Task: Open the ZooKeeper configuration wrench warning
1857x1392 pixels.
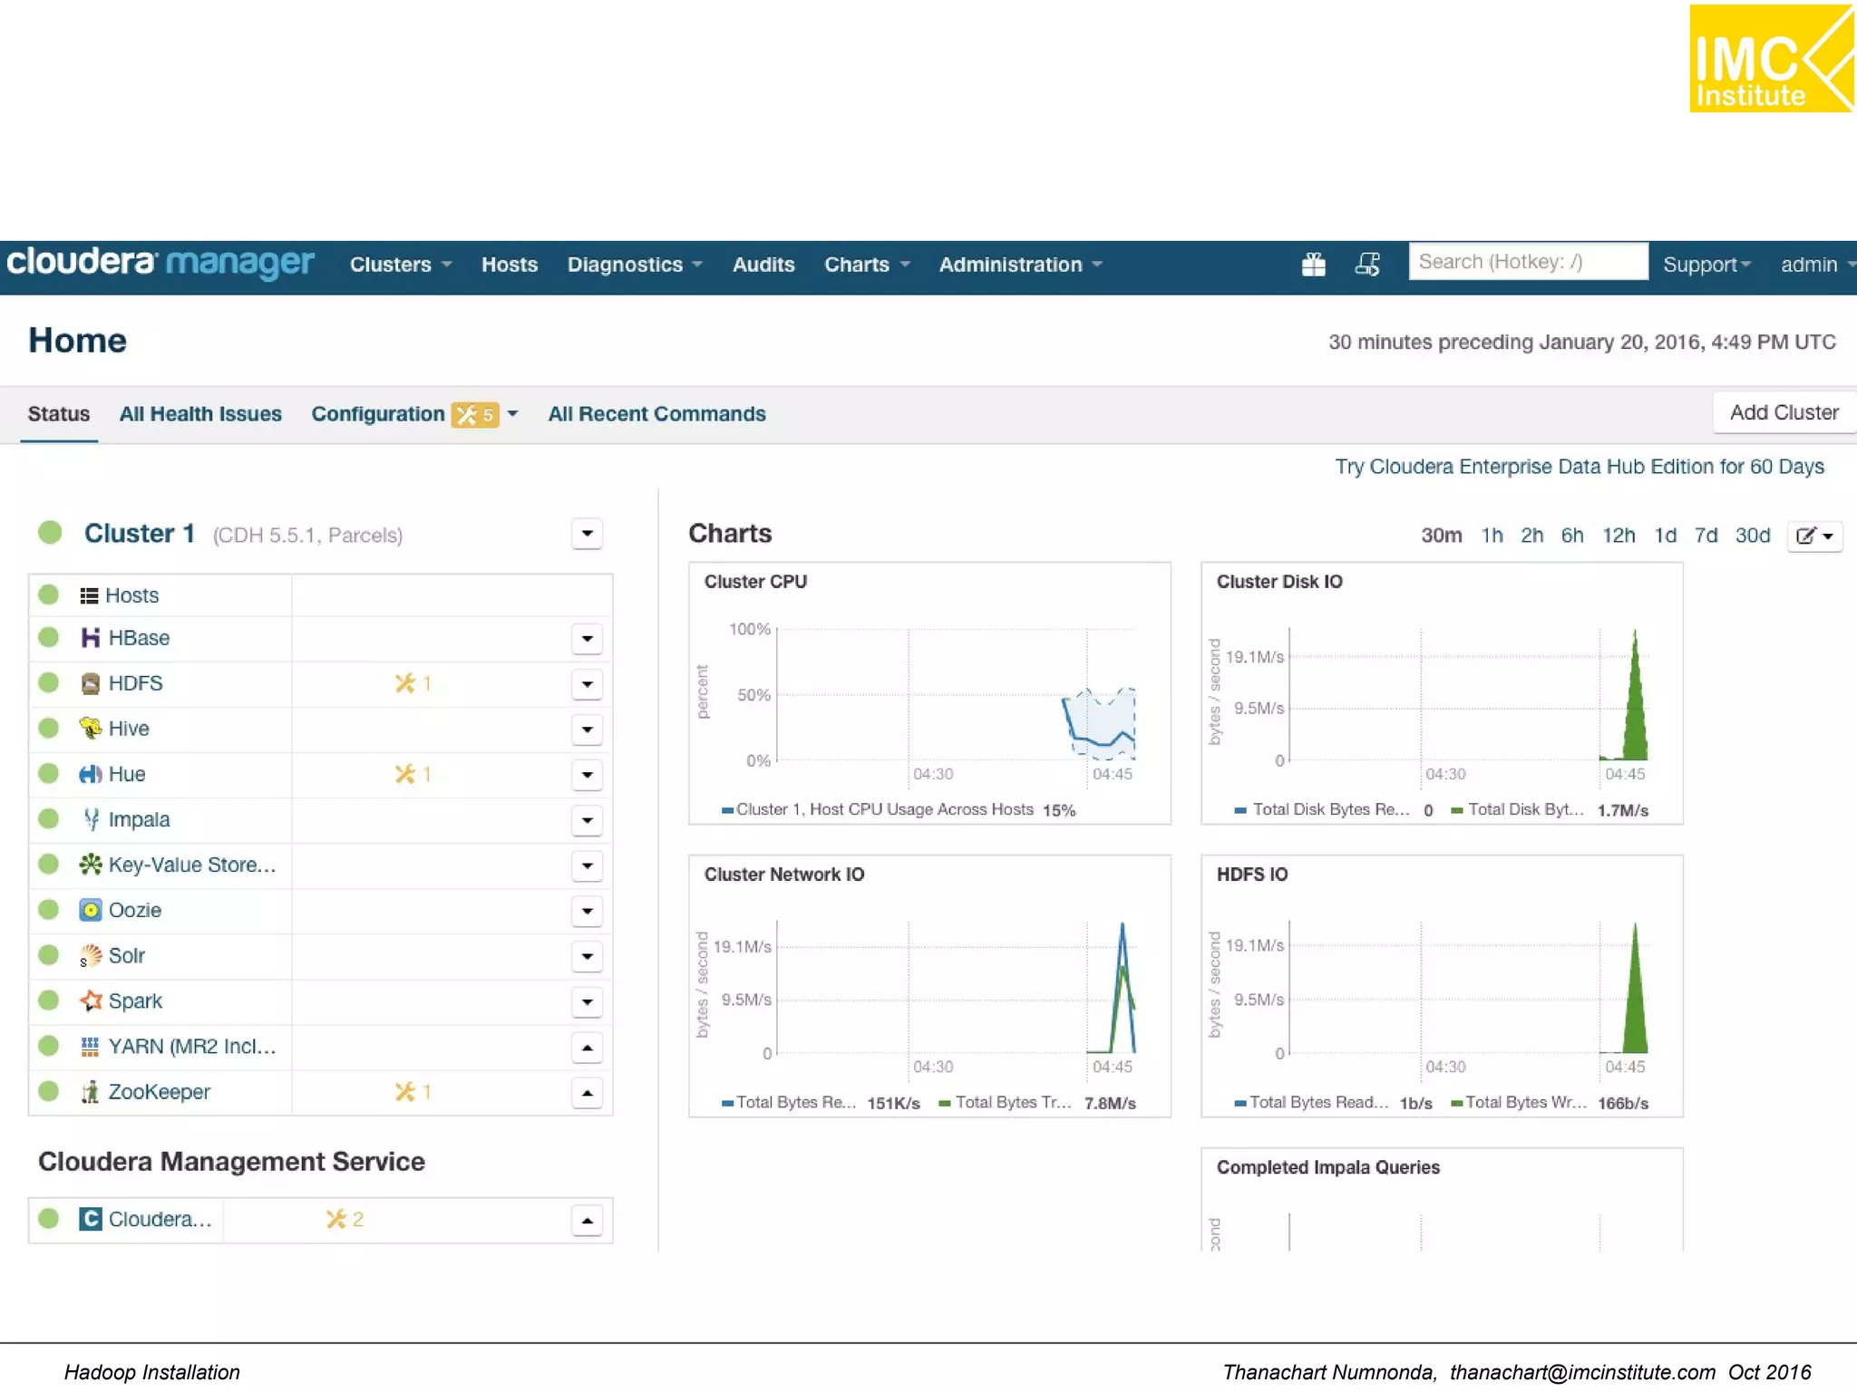Action: (x=412, y=1092)
